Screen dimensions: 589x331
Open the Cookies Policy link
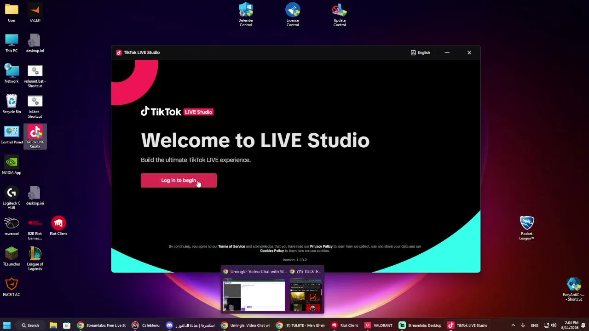[272, 251]
